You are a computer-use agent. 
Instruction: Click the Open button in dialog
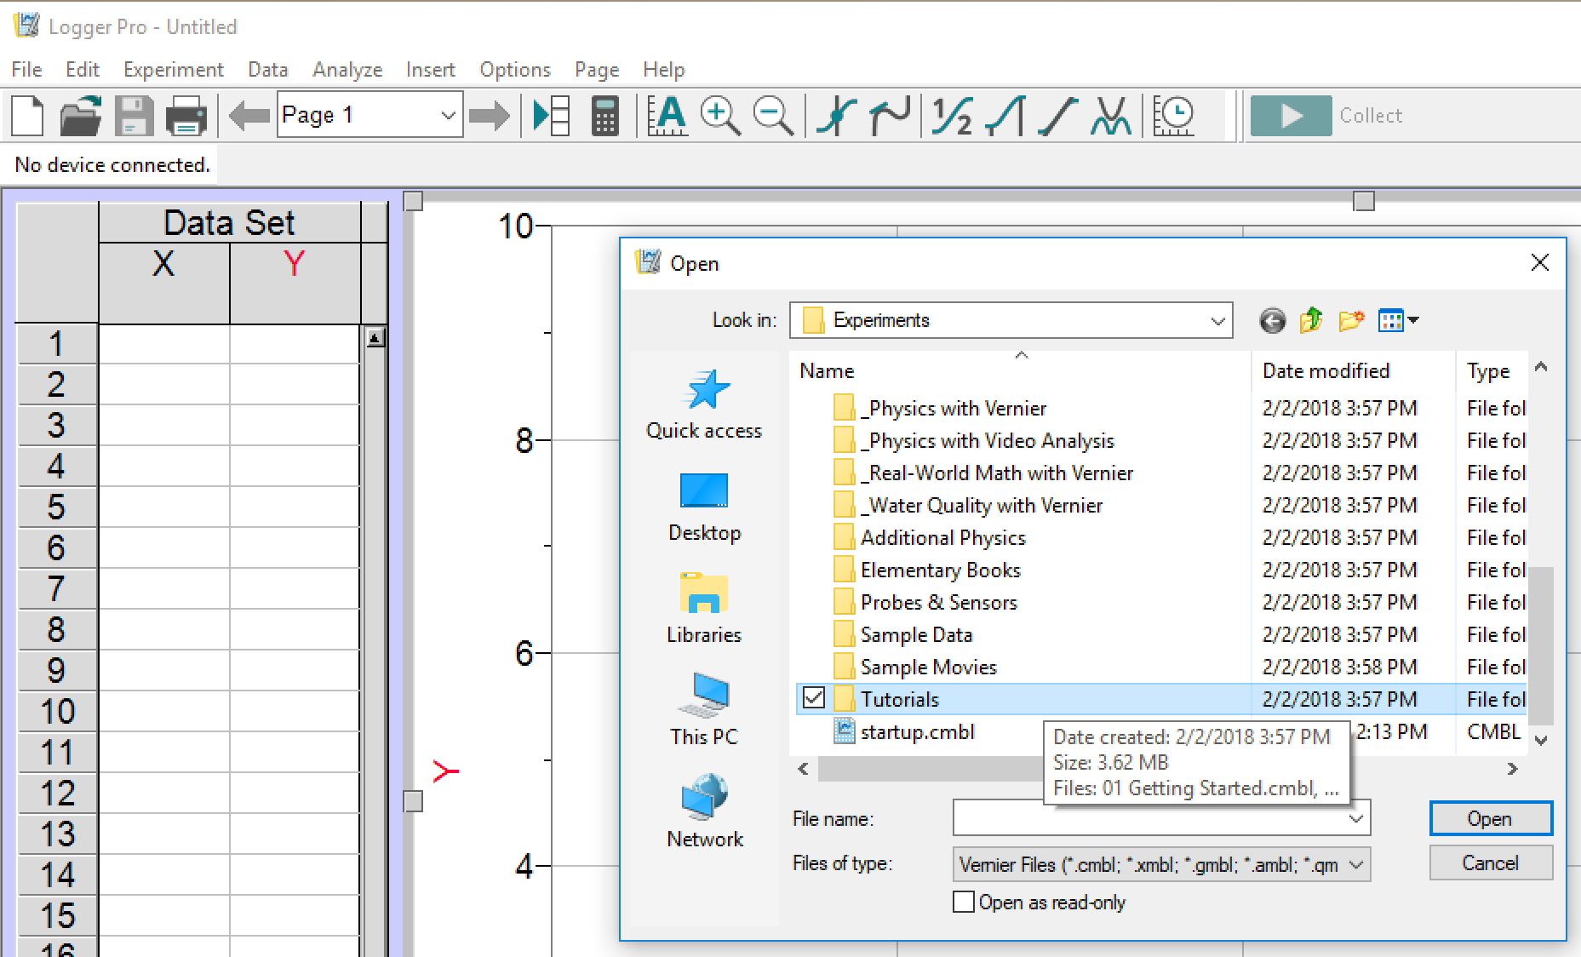[x=1490, y=818]
